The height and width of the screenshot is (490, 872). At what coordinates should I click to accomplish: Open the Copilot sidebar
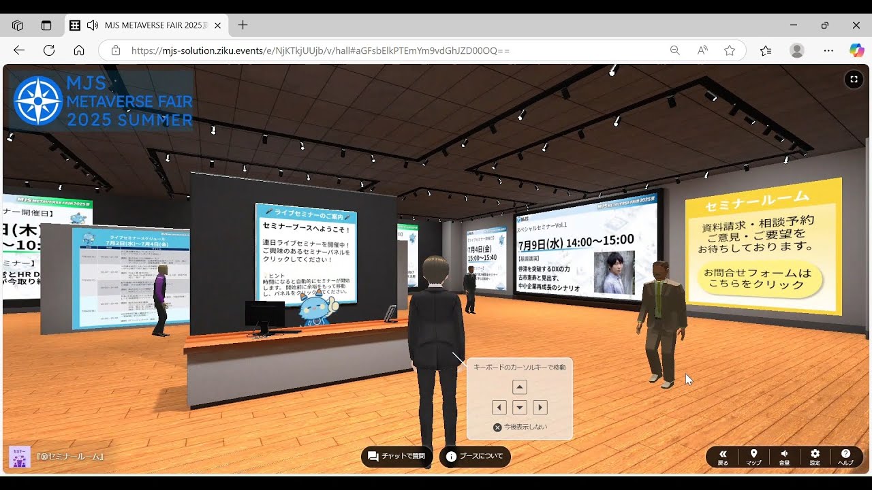pyautogui.click(x=856, y=50)
